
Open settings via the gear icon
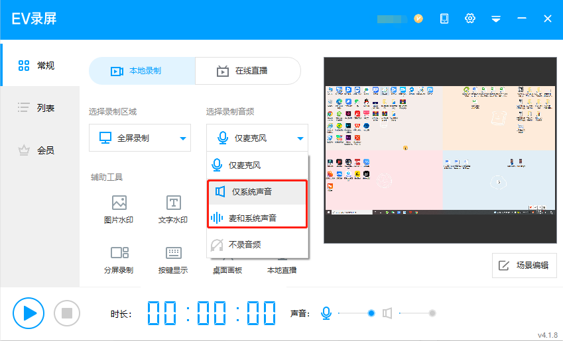(x=469, y=19)
